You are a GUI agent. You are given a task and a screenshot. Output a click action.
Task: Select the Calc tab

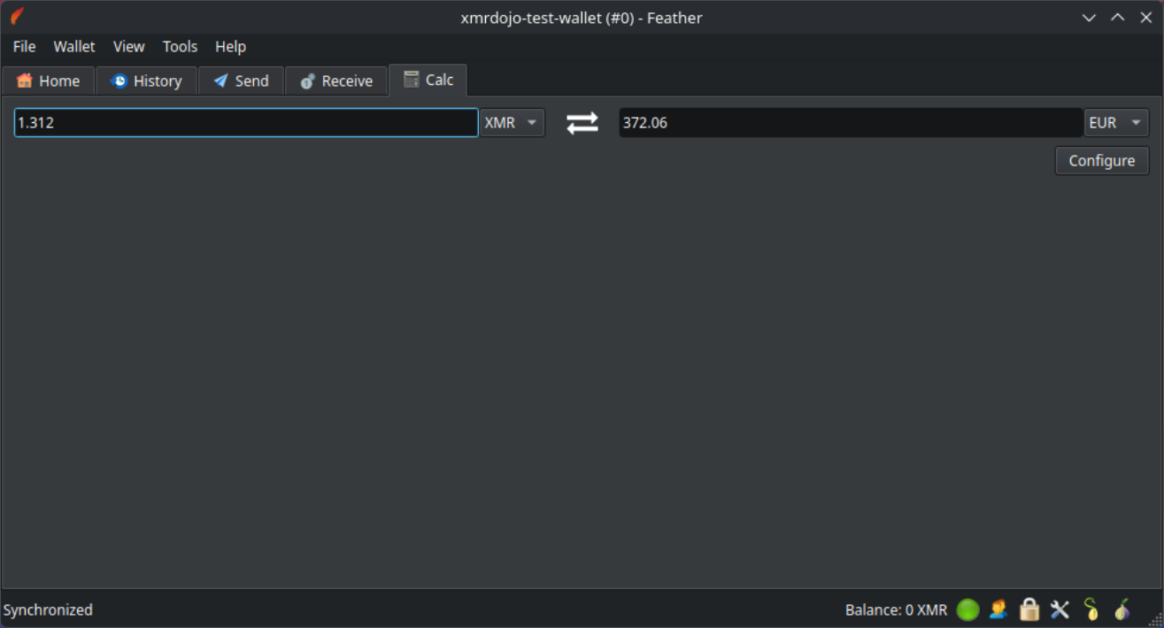pos(428,80)
